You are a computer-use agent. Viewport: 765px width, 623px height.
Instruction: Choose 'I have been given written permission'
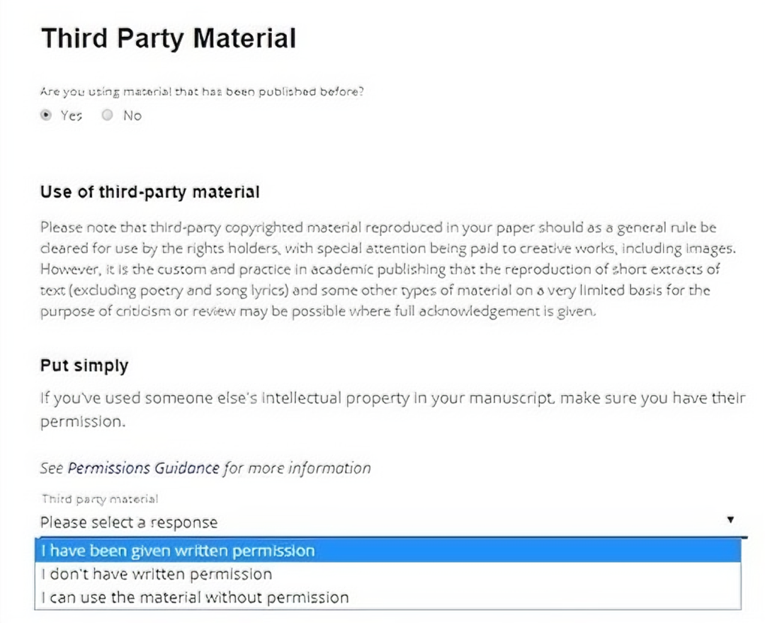pyautogui.click(x=388, y=551)
